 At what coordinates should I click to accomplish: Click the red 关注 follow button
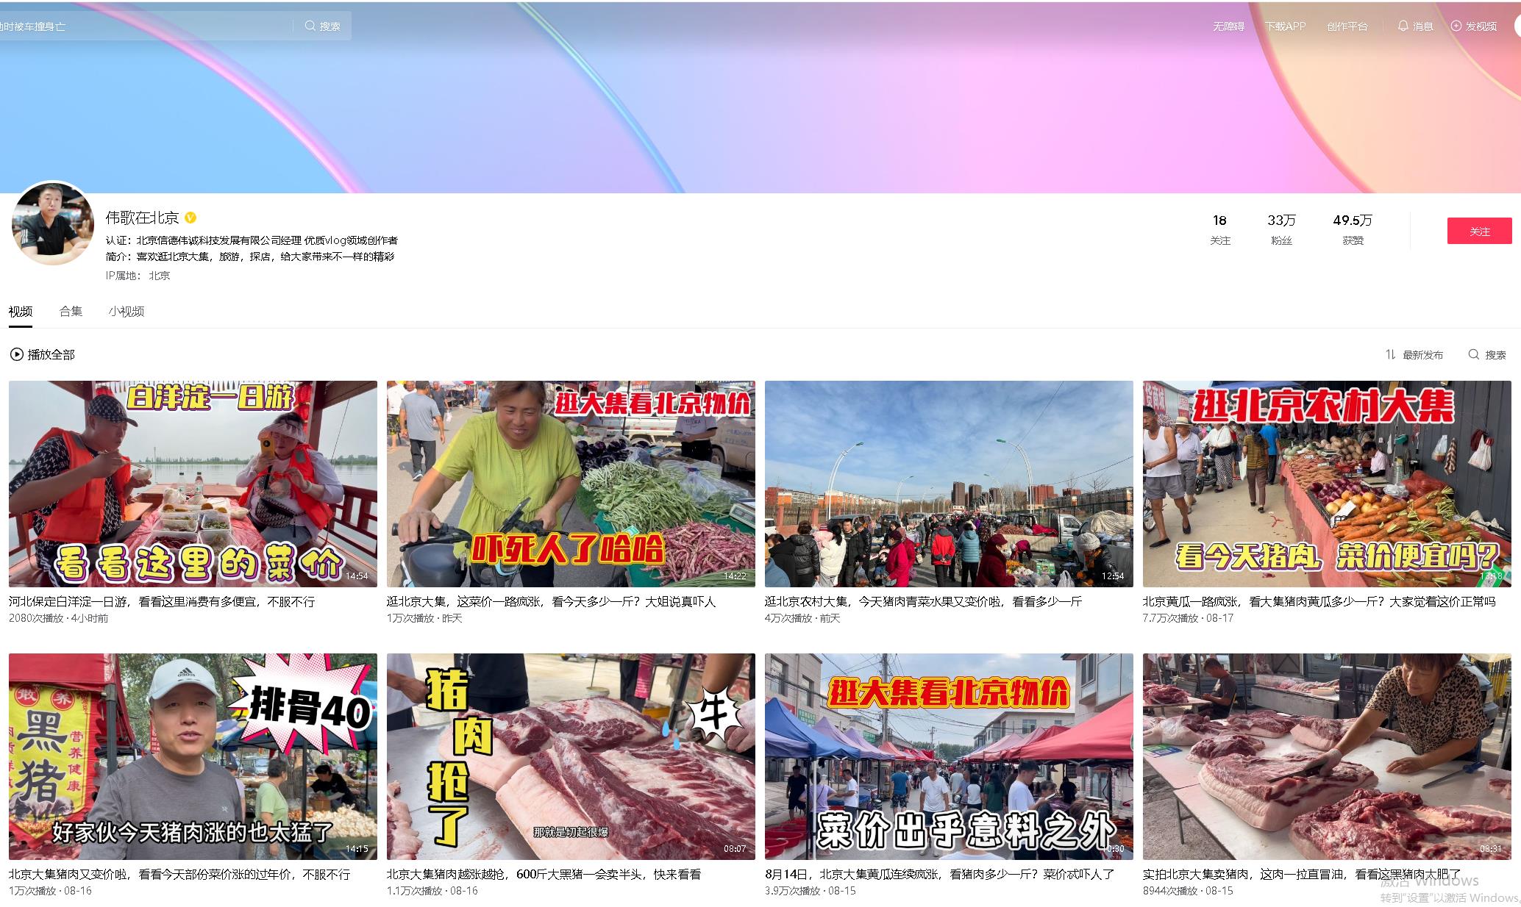click(x=1479, y=232)
